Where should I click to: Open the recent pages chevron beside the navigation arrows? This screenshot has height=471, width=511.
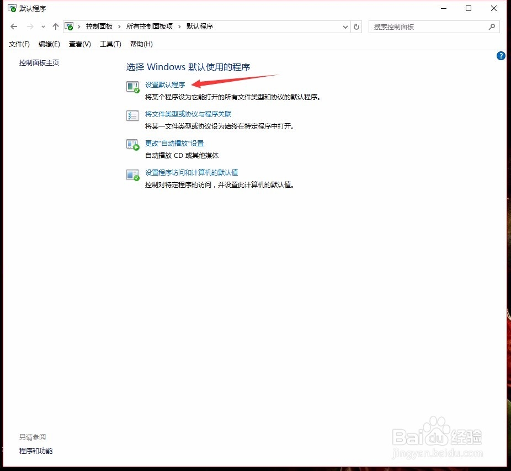pos(43,26)
